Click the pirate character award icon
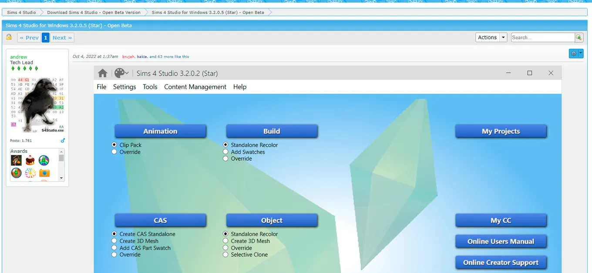592x273 pixels. 17,160
